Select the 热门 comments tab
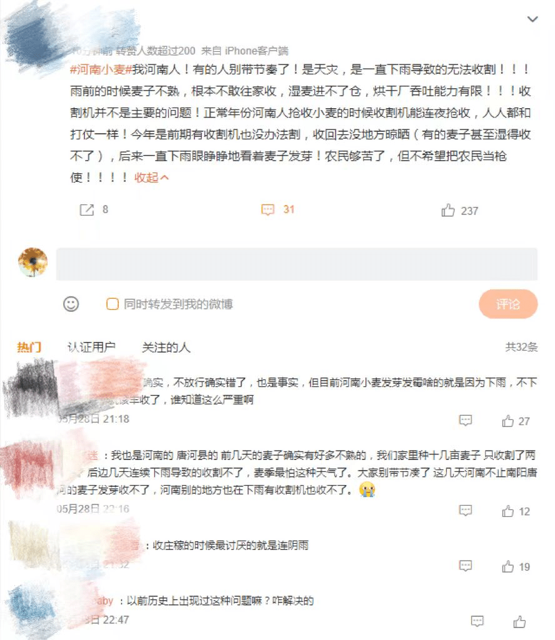The height and width of the screenshot is (640, 555). (29, 347)
